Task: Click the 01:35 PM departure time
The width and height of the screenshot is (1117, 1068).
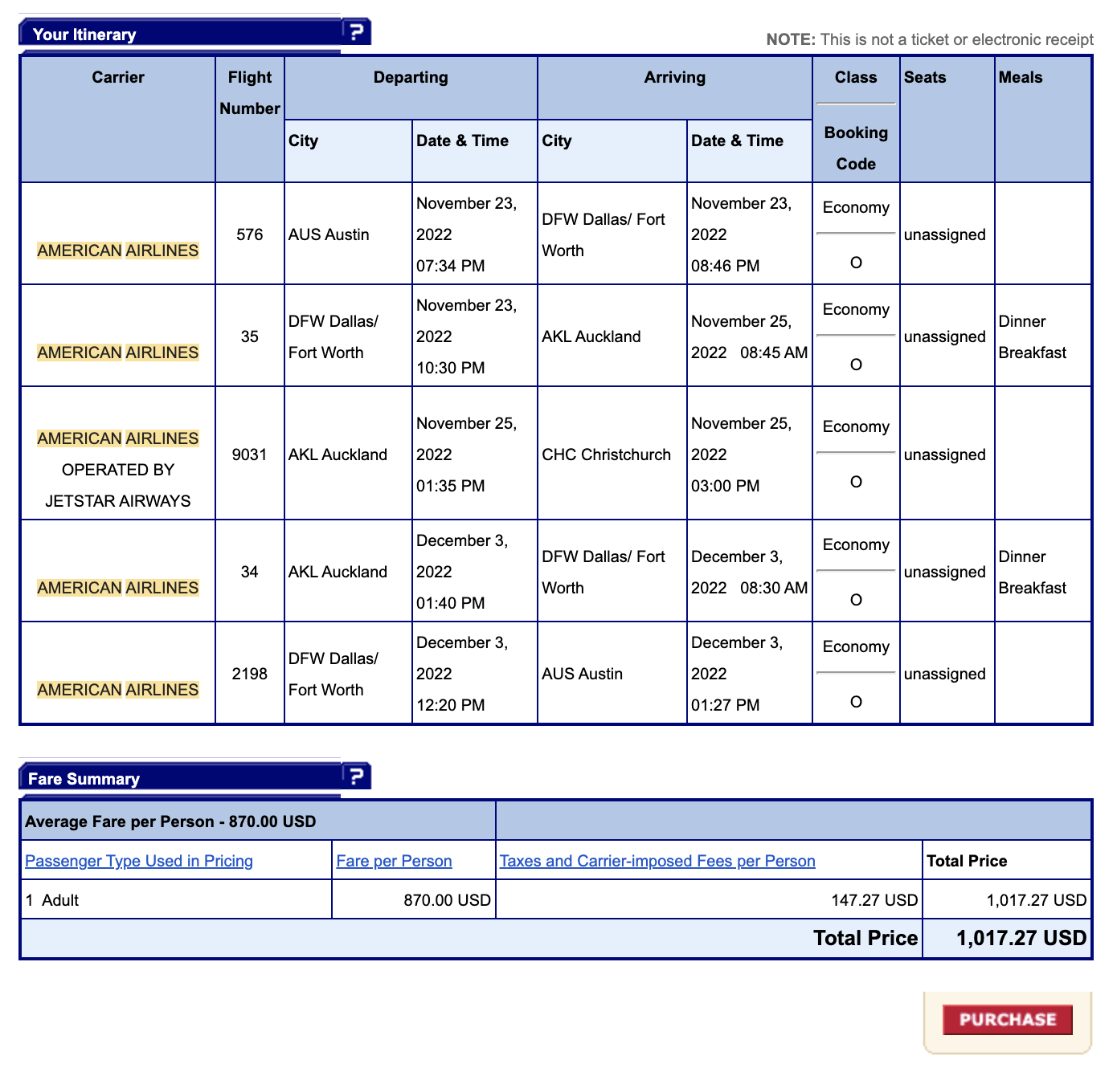Action: tap(451, 486)
